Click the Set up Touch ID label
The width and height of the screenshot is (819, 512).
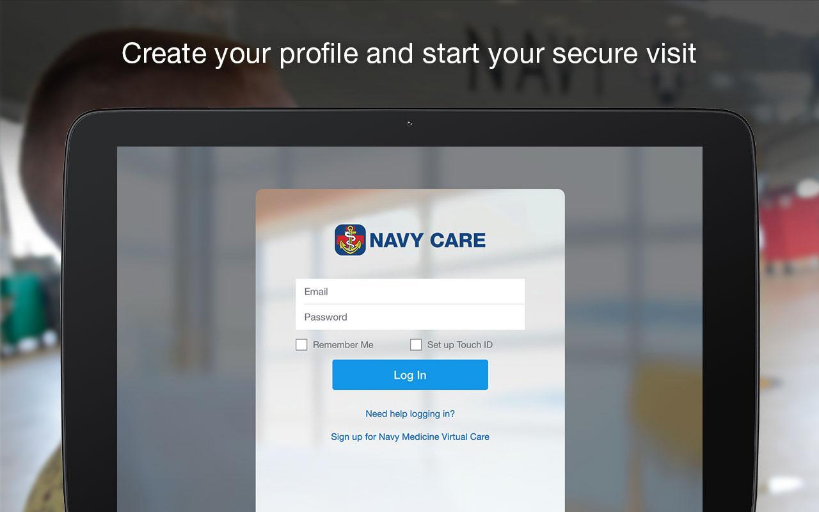click(x=460, y=345)
